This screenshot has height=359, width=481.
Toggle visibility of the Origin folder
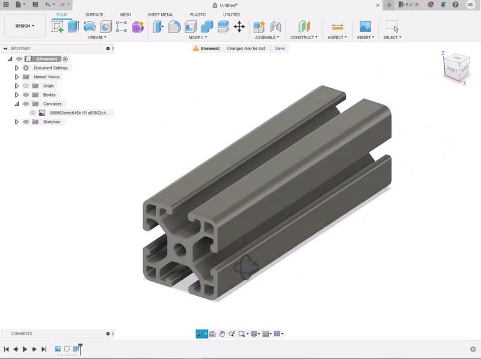click(25, 86)
